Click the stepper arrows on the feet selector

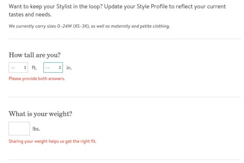[25, 68]
